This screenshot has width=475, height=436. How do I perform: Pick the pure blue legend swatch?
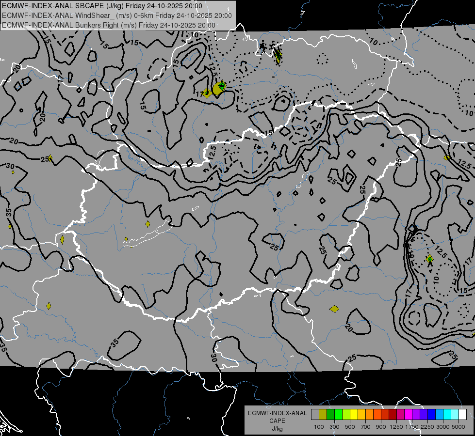point(432,415)
